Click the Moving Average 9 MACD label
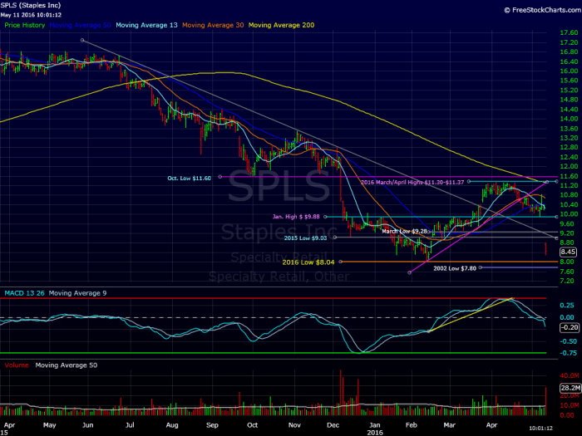Screen dimensions: 582x436 (x=77, y=293)
